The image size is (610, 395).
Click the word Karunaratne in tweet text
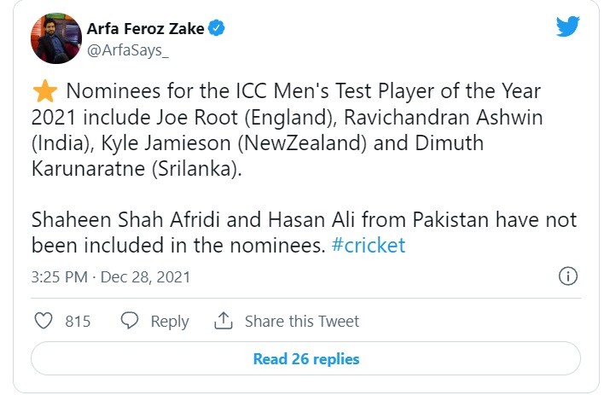[89, 168]
